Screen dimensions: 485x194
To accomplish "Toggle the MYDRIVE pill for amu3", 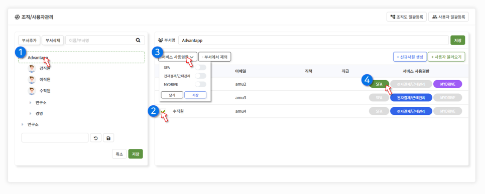I will [x=447, y=98].
